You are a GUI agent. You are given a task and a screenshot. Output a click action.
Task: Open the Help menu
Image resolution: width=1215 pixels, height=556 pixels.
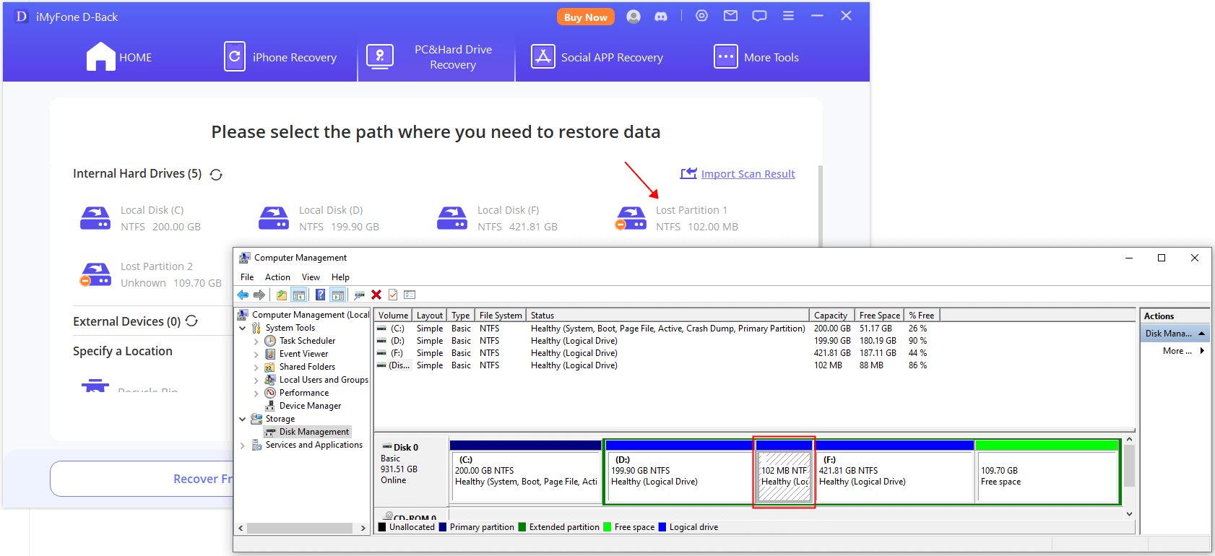(340, 277)
